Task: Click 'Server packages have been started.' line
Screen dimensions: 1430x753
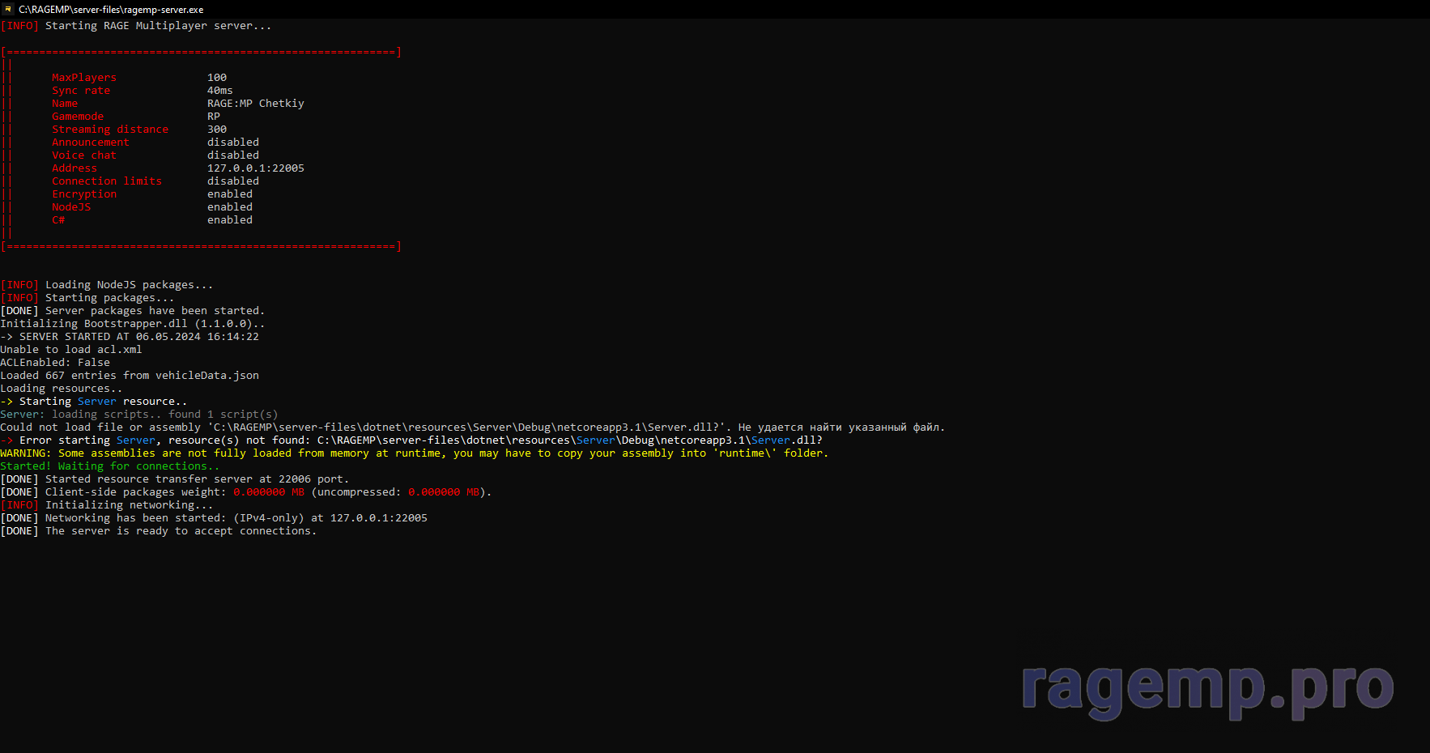Action: 133,311
